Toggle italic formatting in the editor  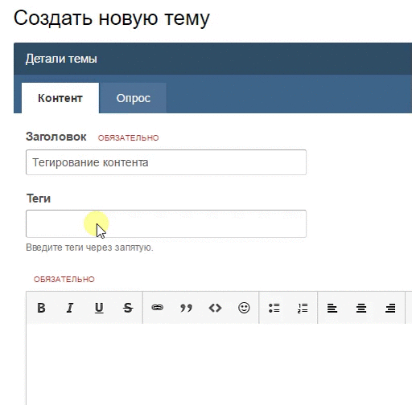point(70,308)
